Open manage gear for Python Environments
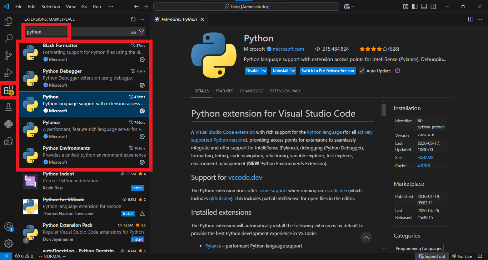 click(142, 162)
